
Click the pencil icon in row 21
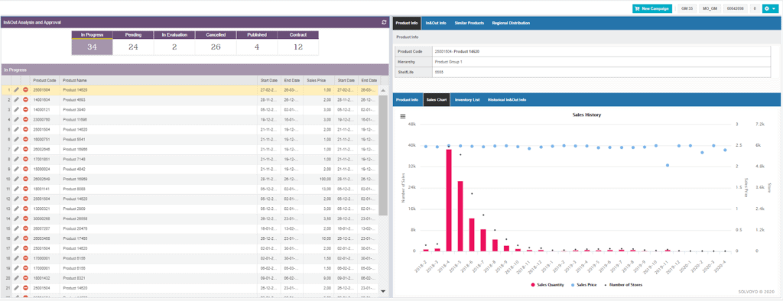pyautogui.click(x=17, y=287)
